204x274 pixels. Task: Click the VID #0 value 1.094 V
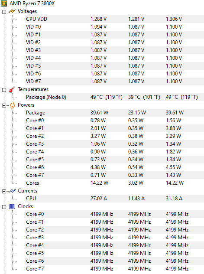pos(98,27)
